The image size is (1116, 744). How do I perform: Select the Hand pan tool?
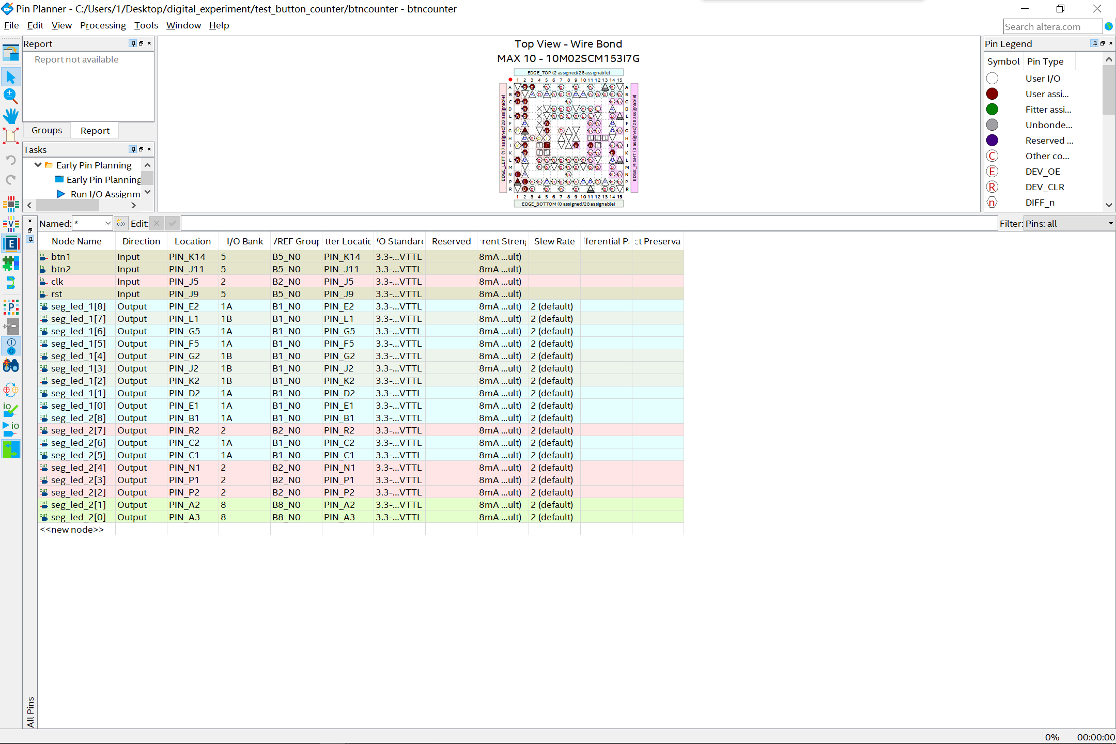pyautogui.click(x=11, y=116)
